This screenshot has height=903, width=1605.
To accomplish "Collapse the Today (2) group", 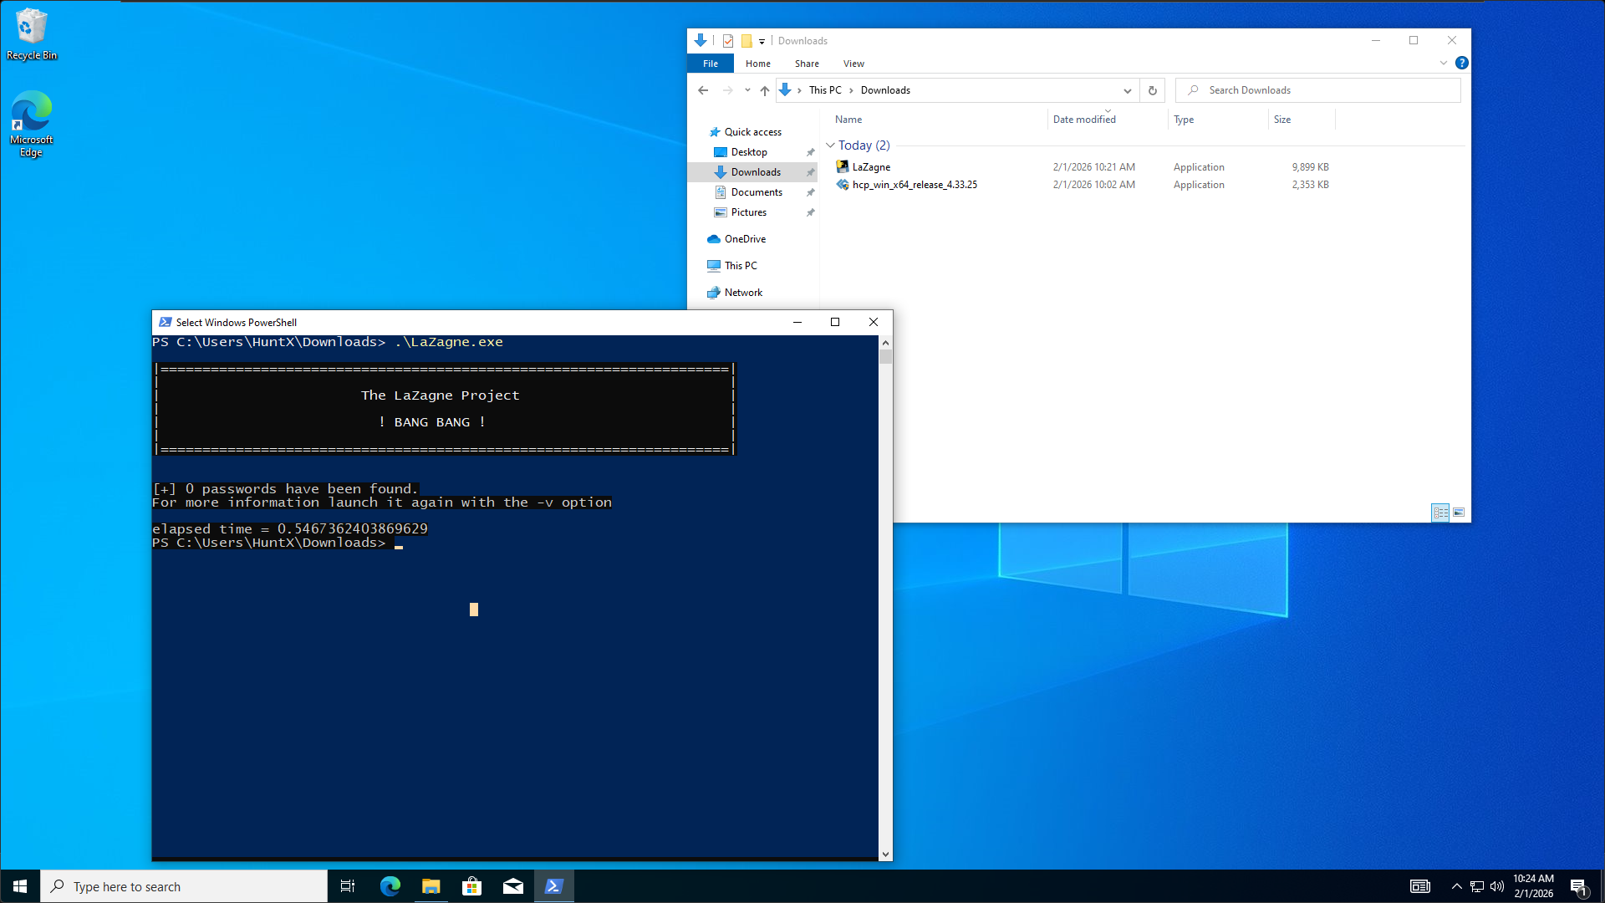I will pos(830,145).
